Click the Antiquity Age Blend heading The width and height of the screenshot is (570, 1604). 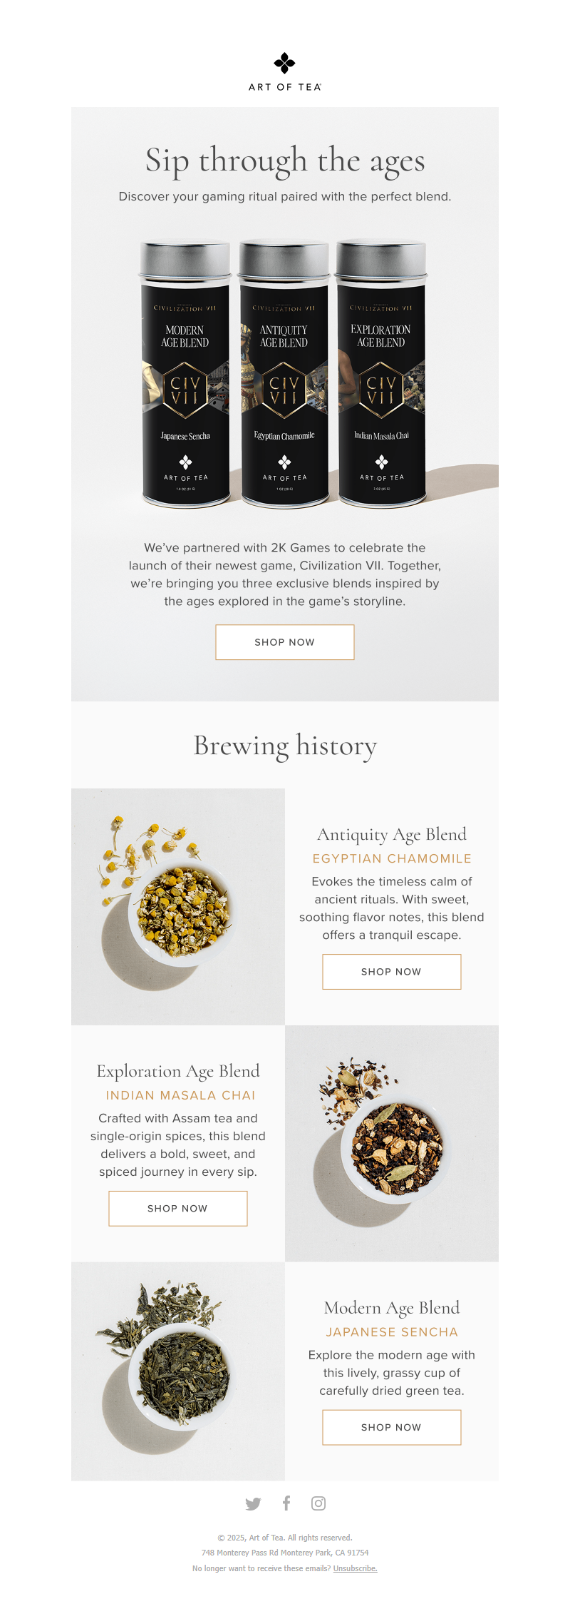[392, 835]
